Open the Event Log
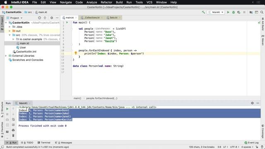The width and height of the screenshot is (265, 149). [x=251, y=142]
